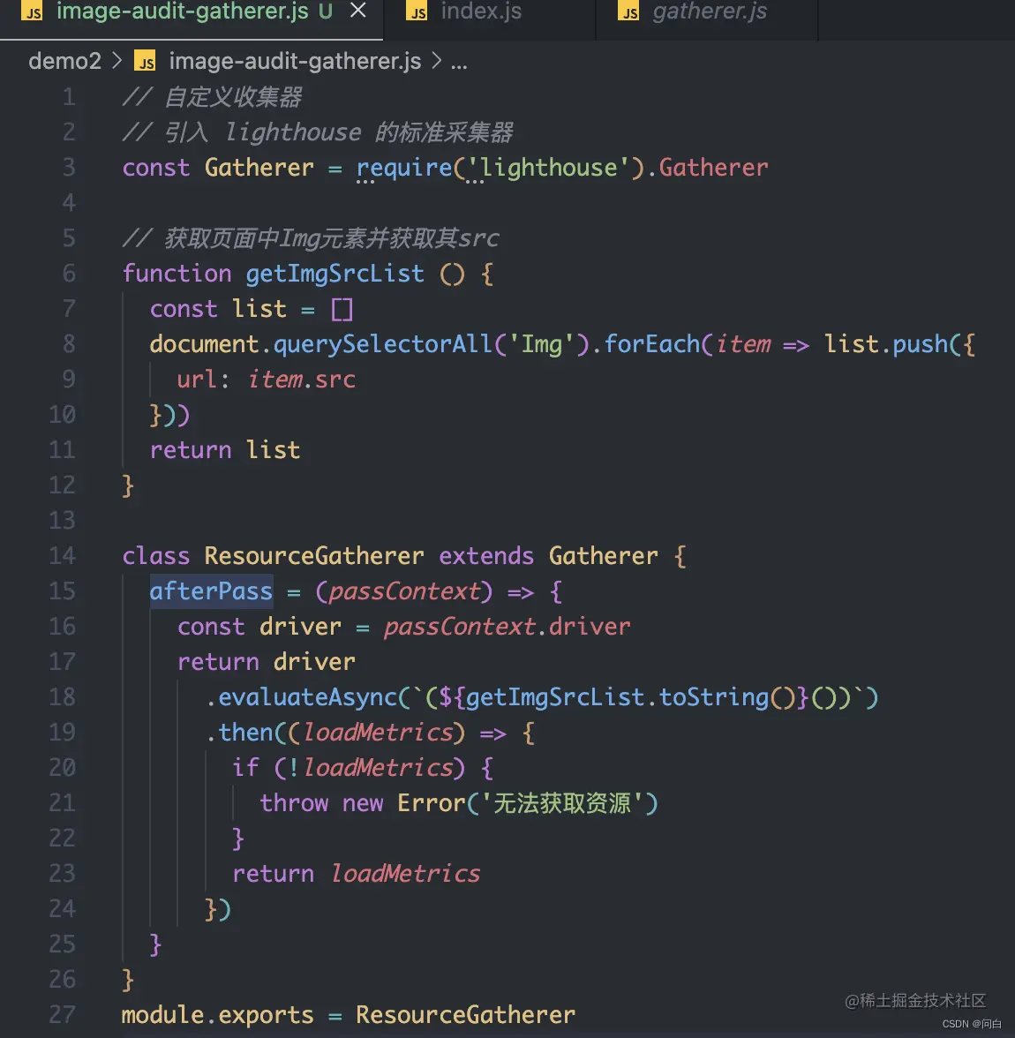
Task: Click 'return loadMetrics' on line 23
Action: 357,874
